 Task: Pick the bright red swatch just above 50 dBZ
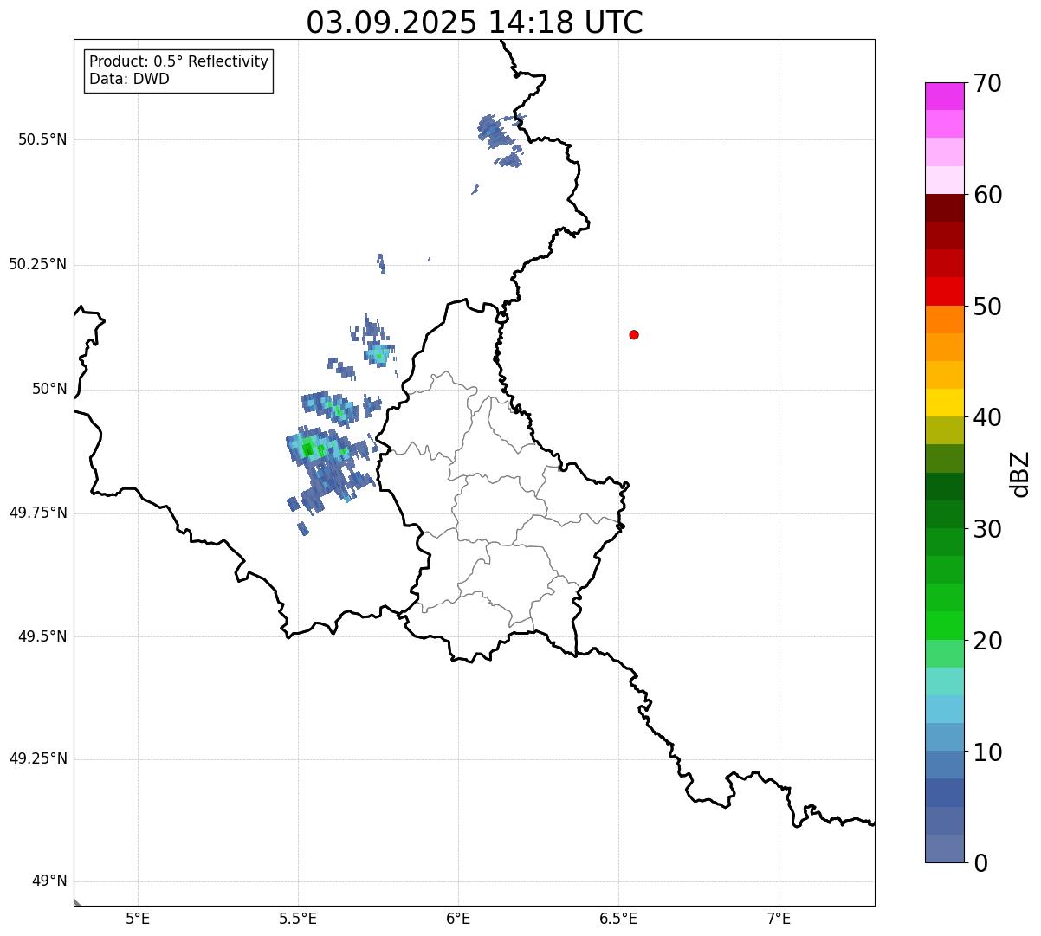(945, 292)
